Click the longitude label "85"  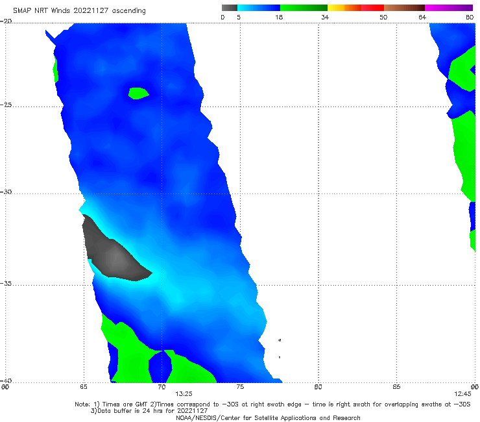click(396, 387)
